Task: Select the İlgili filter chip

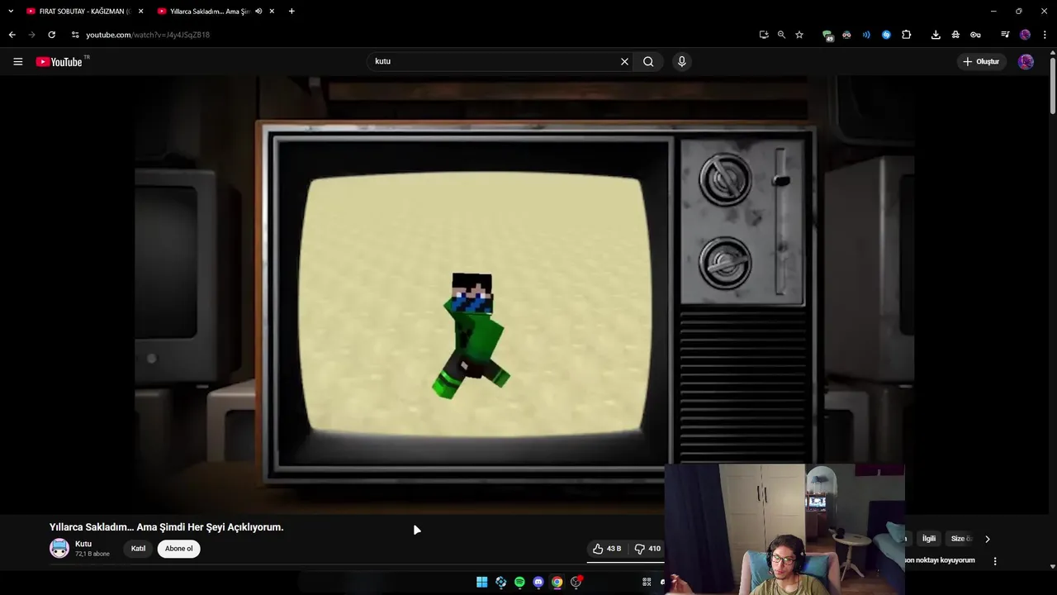Action: [929, 539]
